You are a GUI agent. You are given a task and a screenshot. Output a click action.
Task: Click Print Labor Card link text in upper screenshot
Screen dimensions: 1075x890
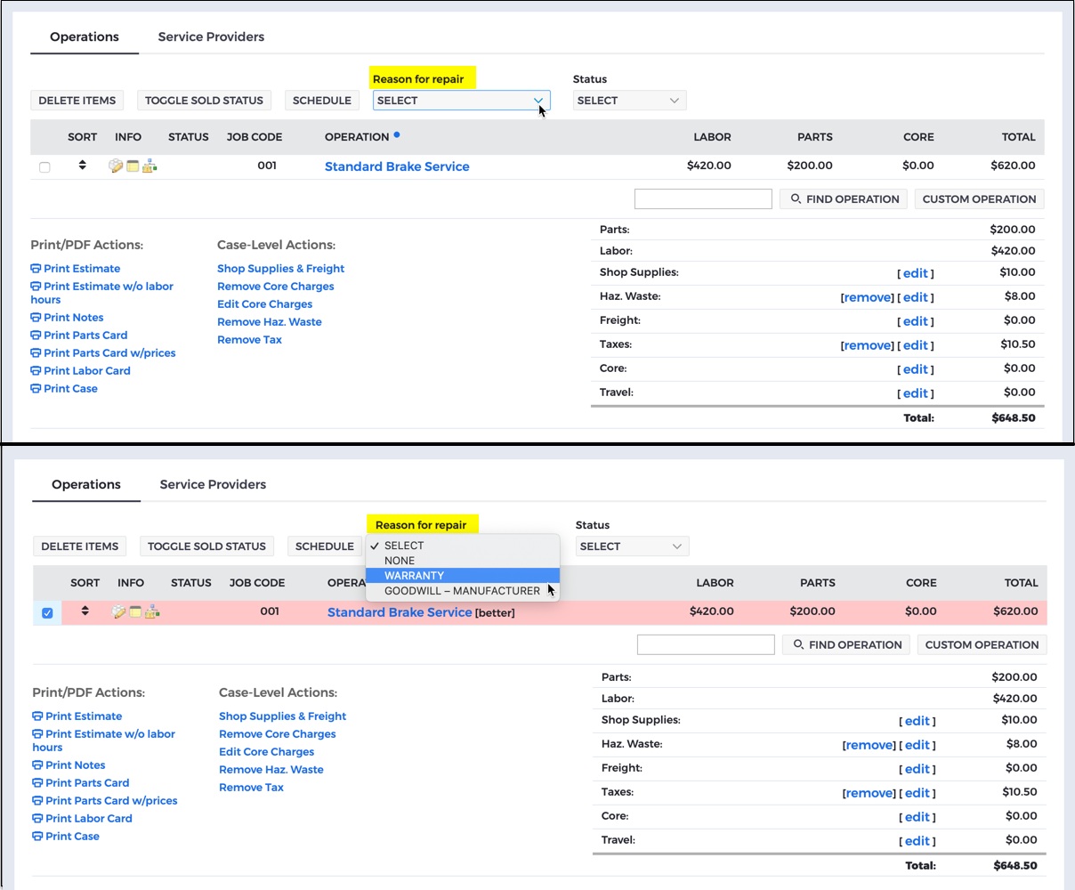[87, 371]
